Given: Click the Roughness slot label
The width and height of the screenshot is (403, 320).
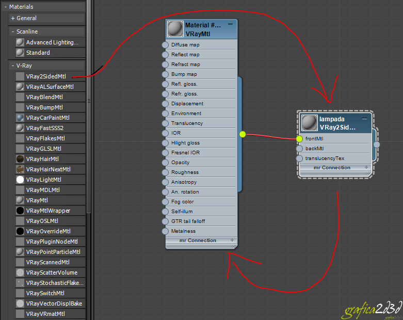Looking at the screenshot, I should pos(185,172).
